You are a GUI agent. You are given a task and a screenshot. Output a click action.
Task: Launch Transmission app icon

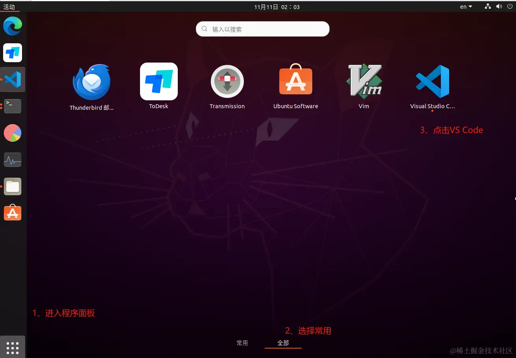point(227,81)
